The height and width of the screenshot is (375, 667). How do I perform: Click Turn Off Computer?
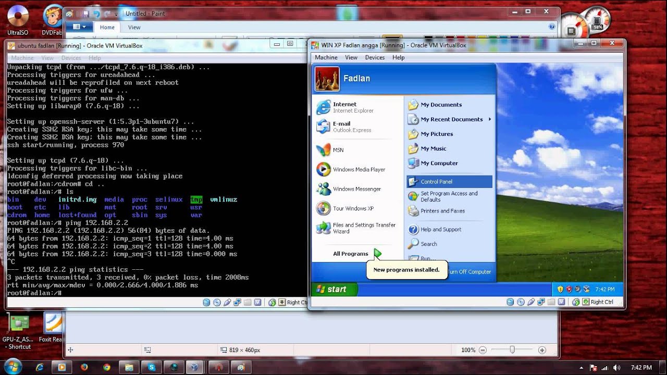tap(469, 272)
